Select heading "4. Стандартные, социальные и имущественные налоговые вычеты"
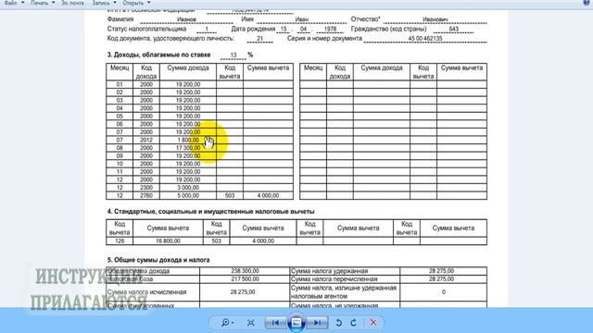The height and width of the screenshot is (333, 593). click(x=210, y=212)
